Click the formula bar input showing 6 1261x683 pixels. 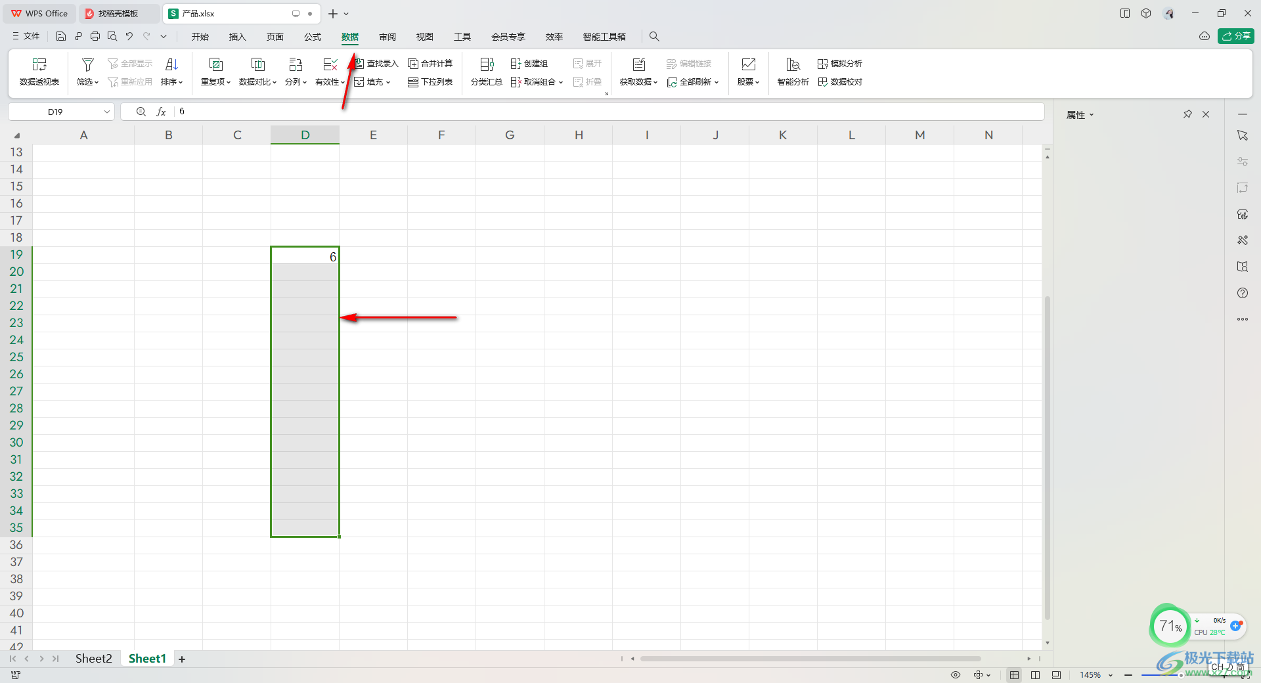click(x=608, y=112)
